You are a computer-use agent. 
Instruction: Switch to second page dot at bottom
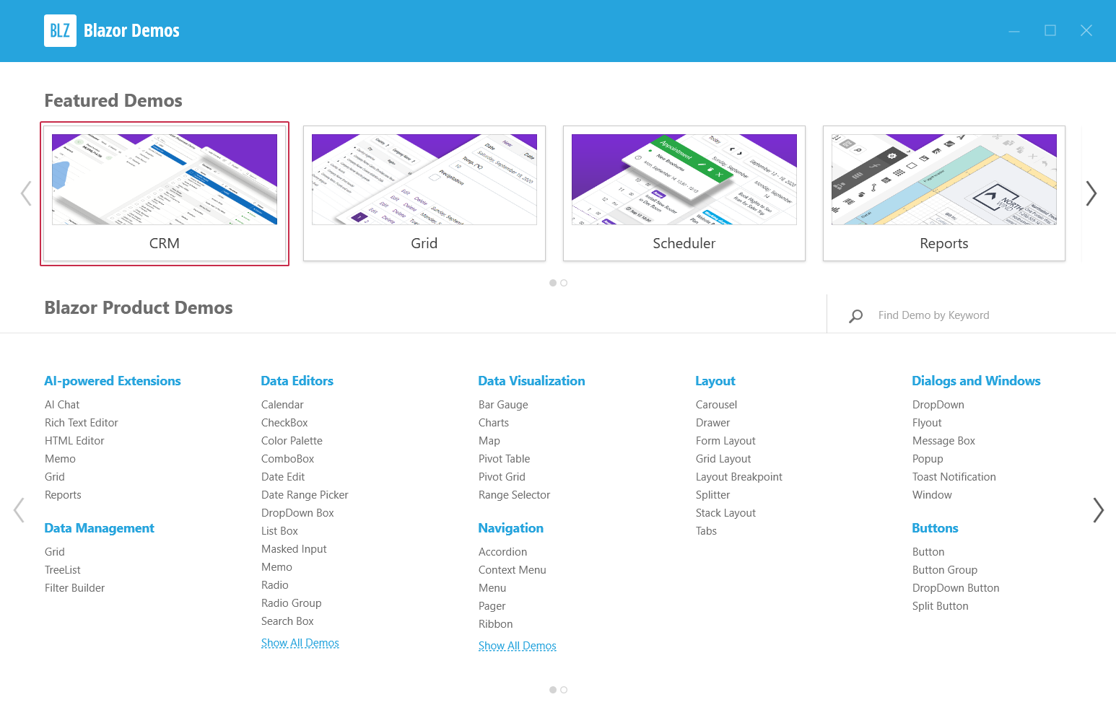[x=564, y=690]
